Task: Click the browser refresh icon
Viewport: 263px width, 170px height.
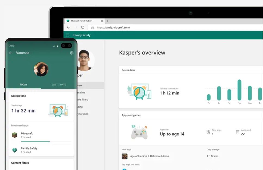Action: (83, 27)
